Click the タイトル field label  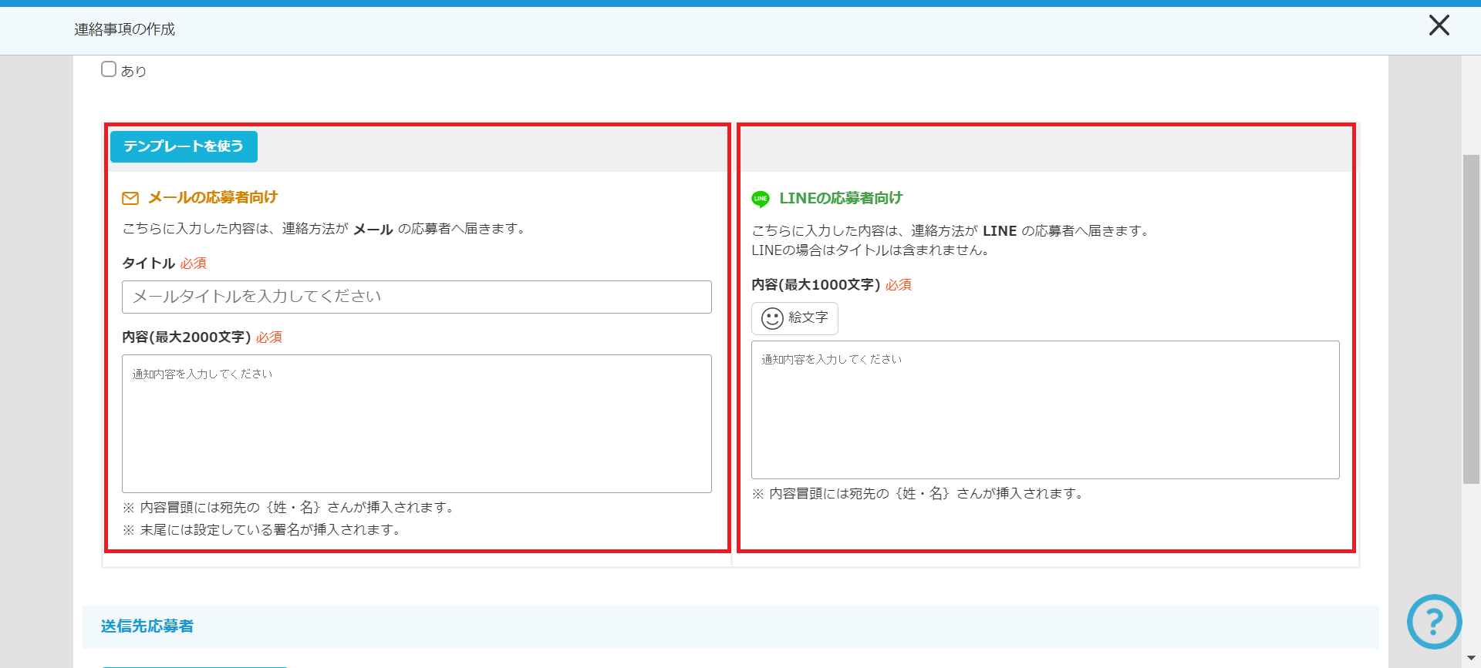pos(149,264)
